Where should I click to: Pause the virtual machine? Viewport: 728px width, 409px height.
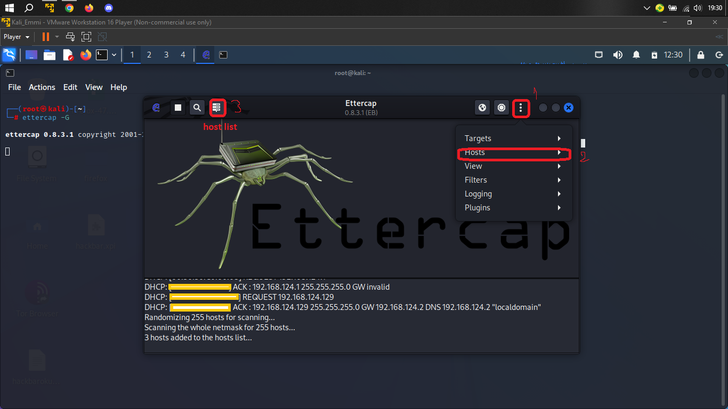[46, 37]
